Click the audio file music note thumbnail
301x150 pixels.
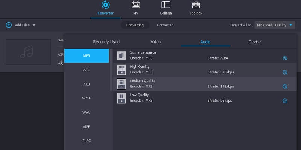(29, 52)
